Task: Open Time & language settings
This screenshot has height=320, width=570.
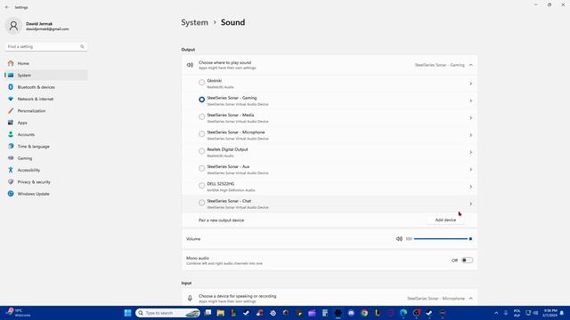Action: (46, 146)
